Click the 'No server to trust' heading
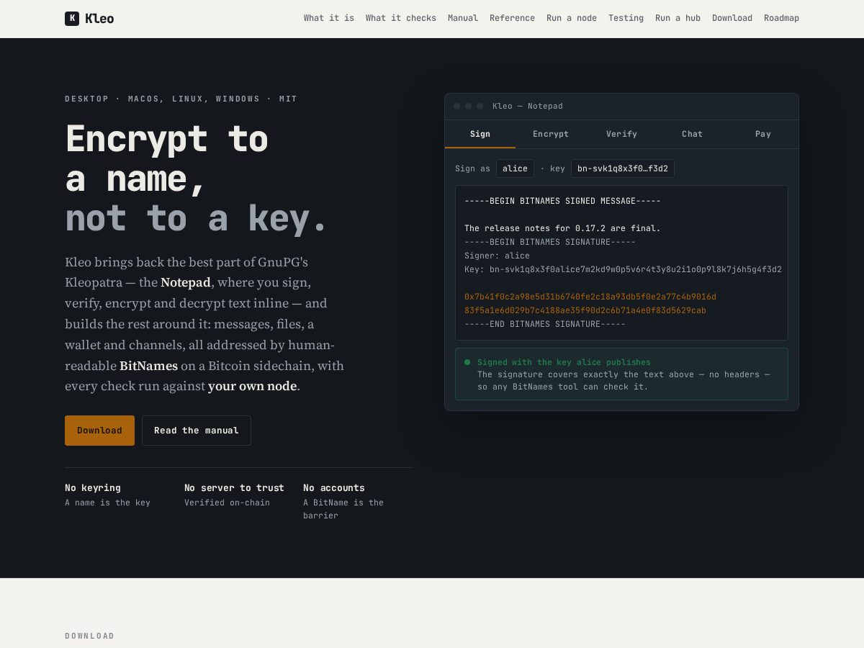Viewport: 864px width, 648px height. (234, 487)
